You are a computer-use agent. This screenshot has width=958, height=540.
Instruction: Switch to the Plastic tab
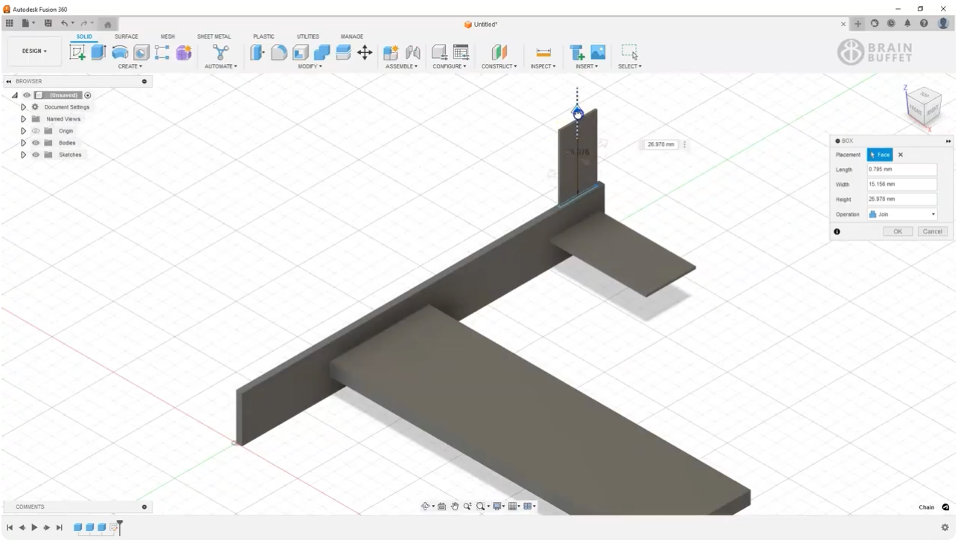pyautogui.click(x=264, y=36)
